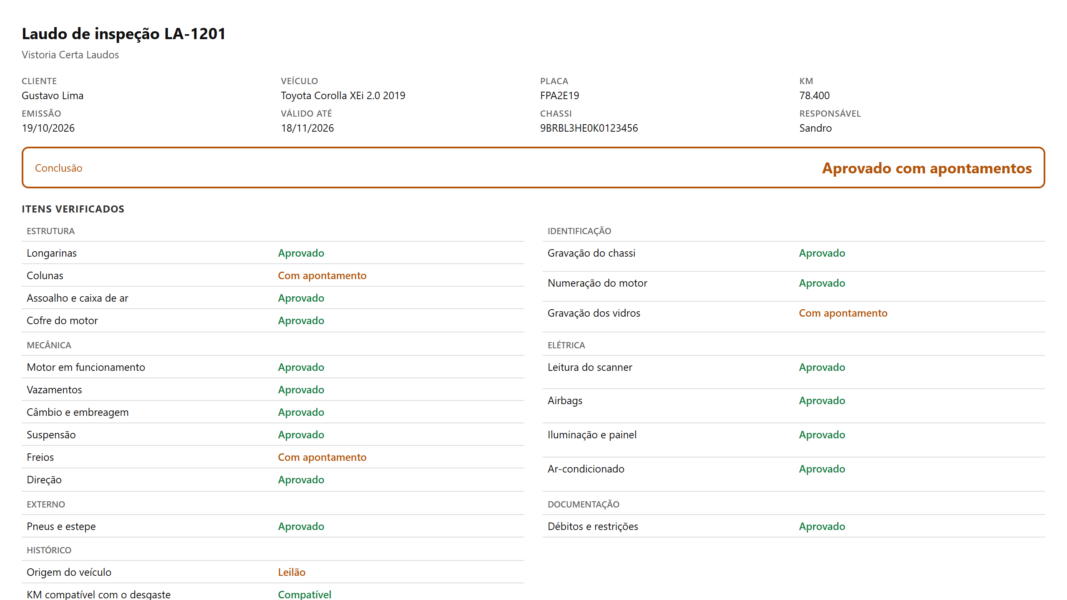1067x600 pixels.
Task: Click the 'Conclusão' label
Action: (x=59, y=168)
